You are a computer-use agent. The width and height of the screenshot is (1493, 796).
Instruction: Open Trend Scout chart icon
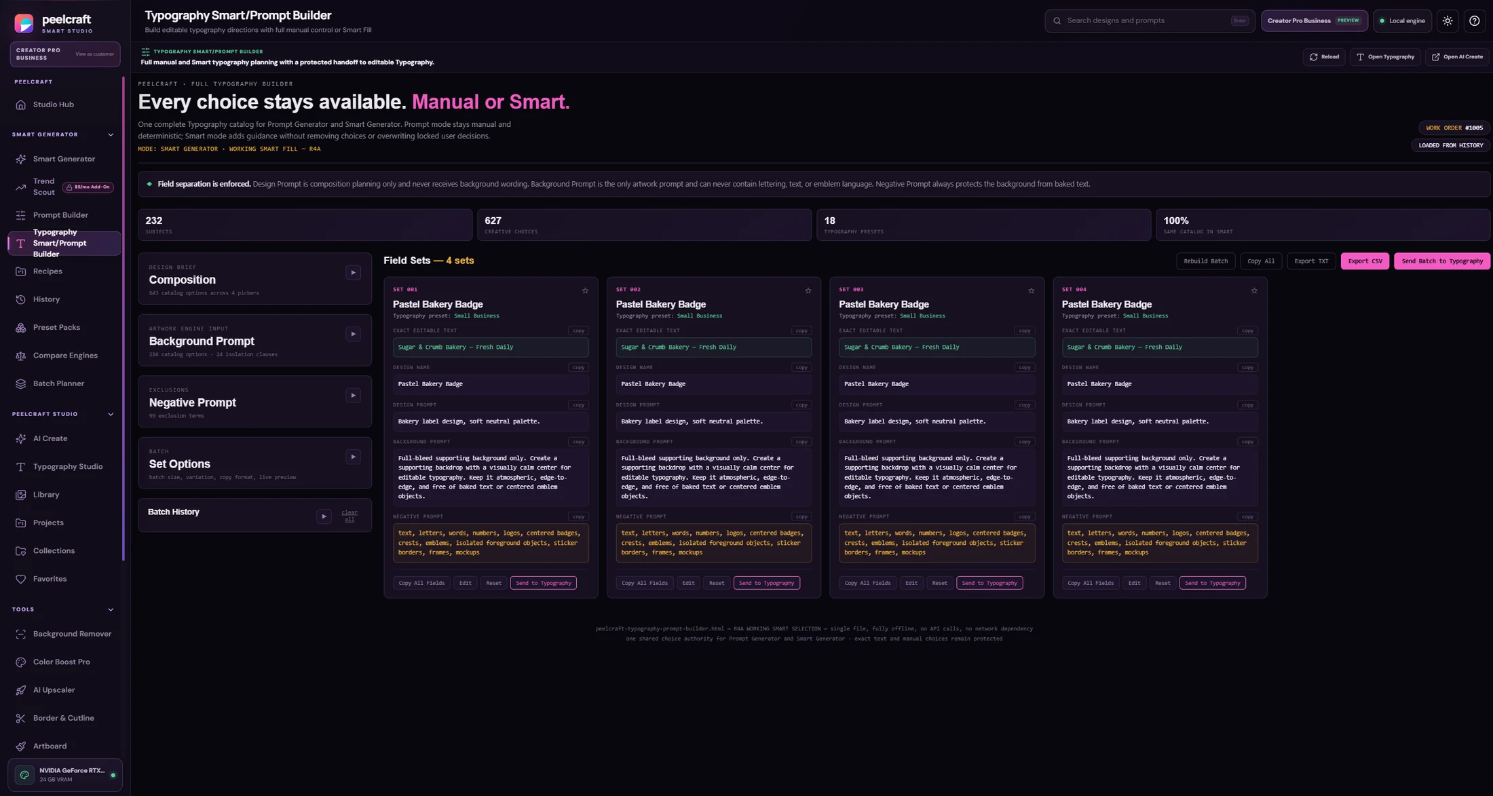coord(21,187)
